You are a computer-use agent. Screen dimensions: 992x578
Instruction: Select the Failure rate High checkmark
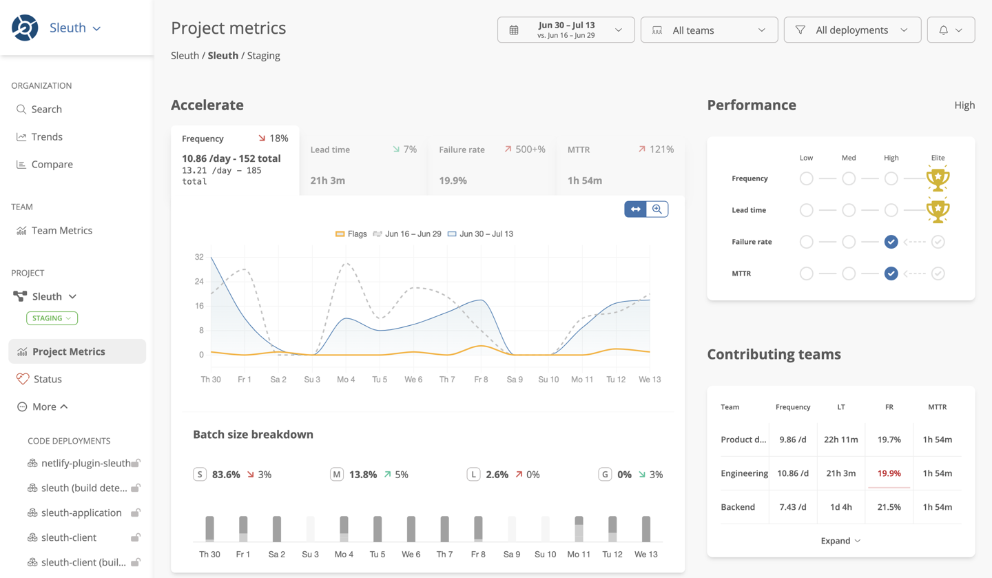tap(891, 242)
